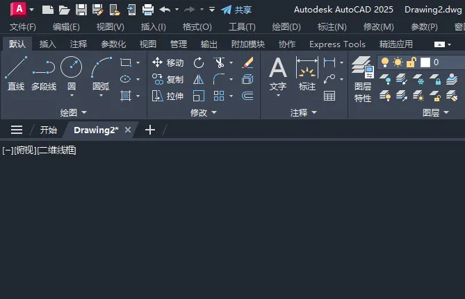Viewport: 465px width, 299px height.
Task: Expand the Annotation (注释) panel
Action: [x=303, y=112]
